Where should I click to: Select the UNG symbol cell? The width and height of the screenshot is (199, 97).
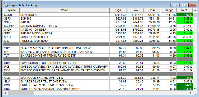[x=11, y=89]
